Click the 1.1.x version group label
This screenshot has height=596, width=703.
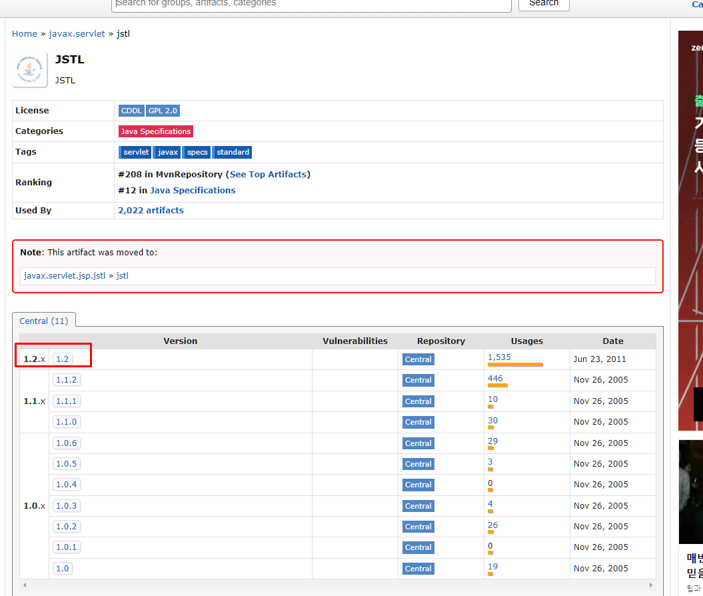[x=34, y=401]
